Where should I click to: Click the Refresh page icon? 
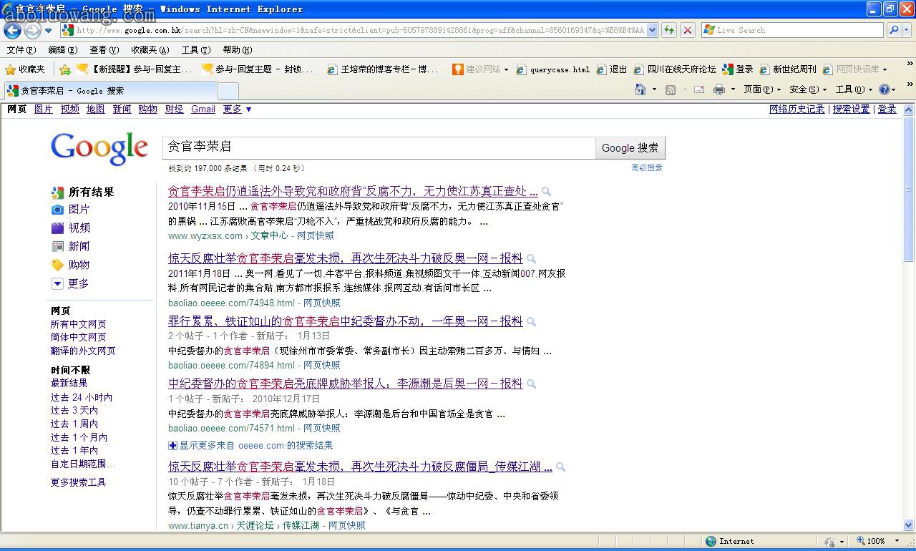pos(668,30)
